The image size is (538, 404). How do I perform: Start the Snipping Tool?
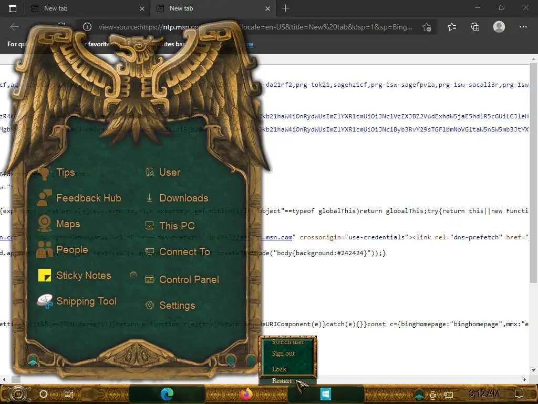(x=77, y=301)
